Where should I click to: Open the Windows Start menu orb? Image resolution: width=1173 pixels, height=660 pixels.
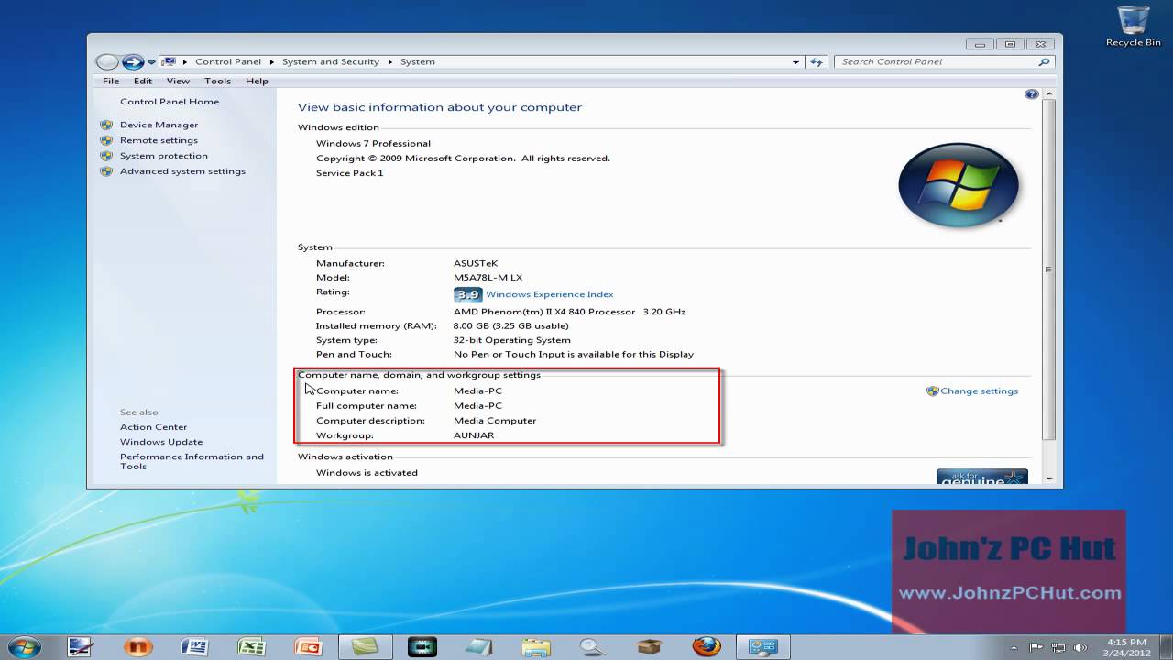coord(24,646)
